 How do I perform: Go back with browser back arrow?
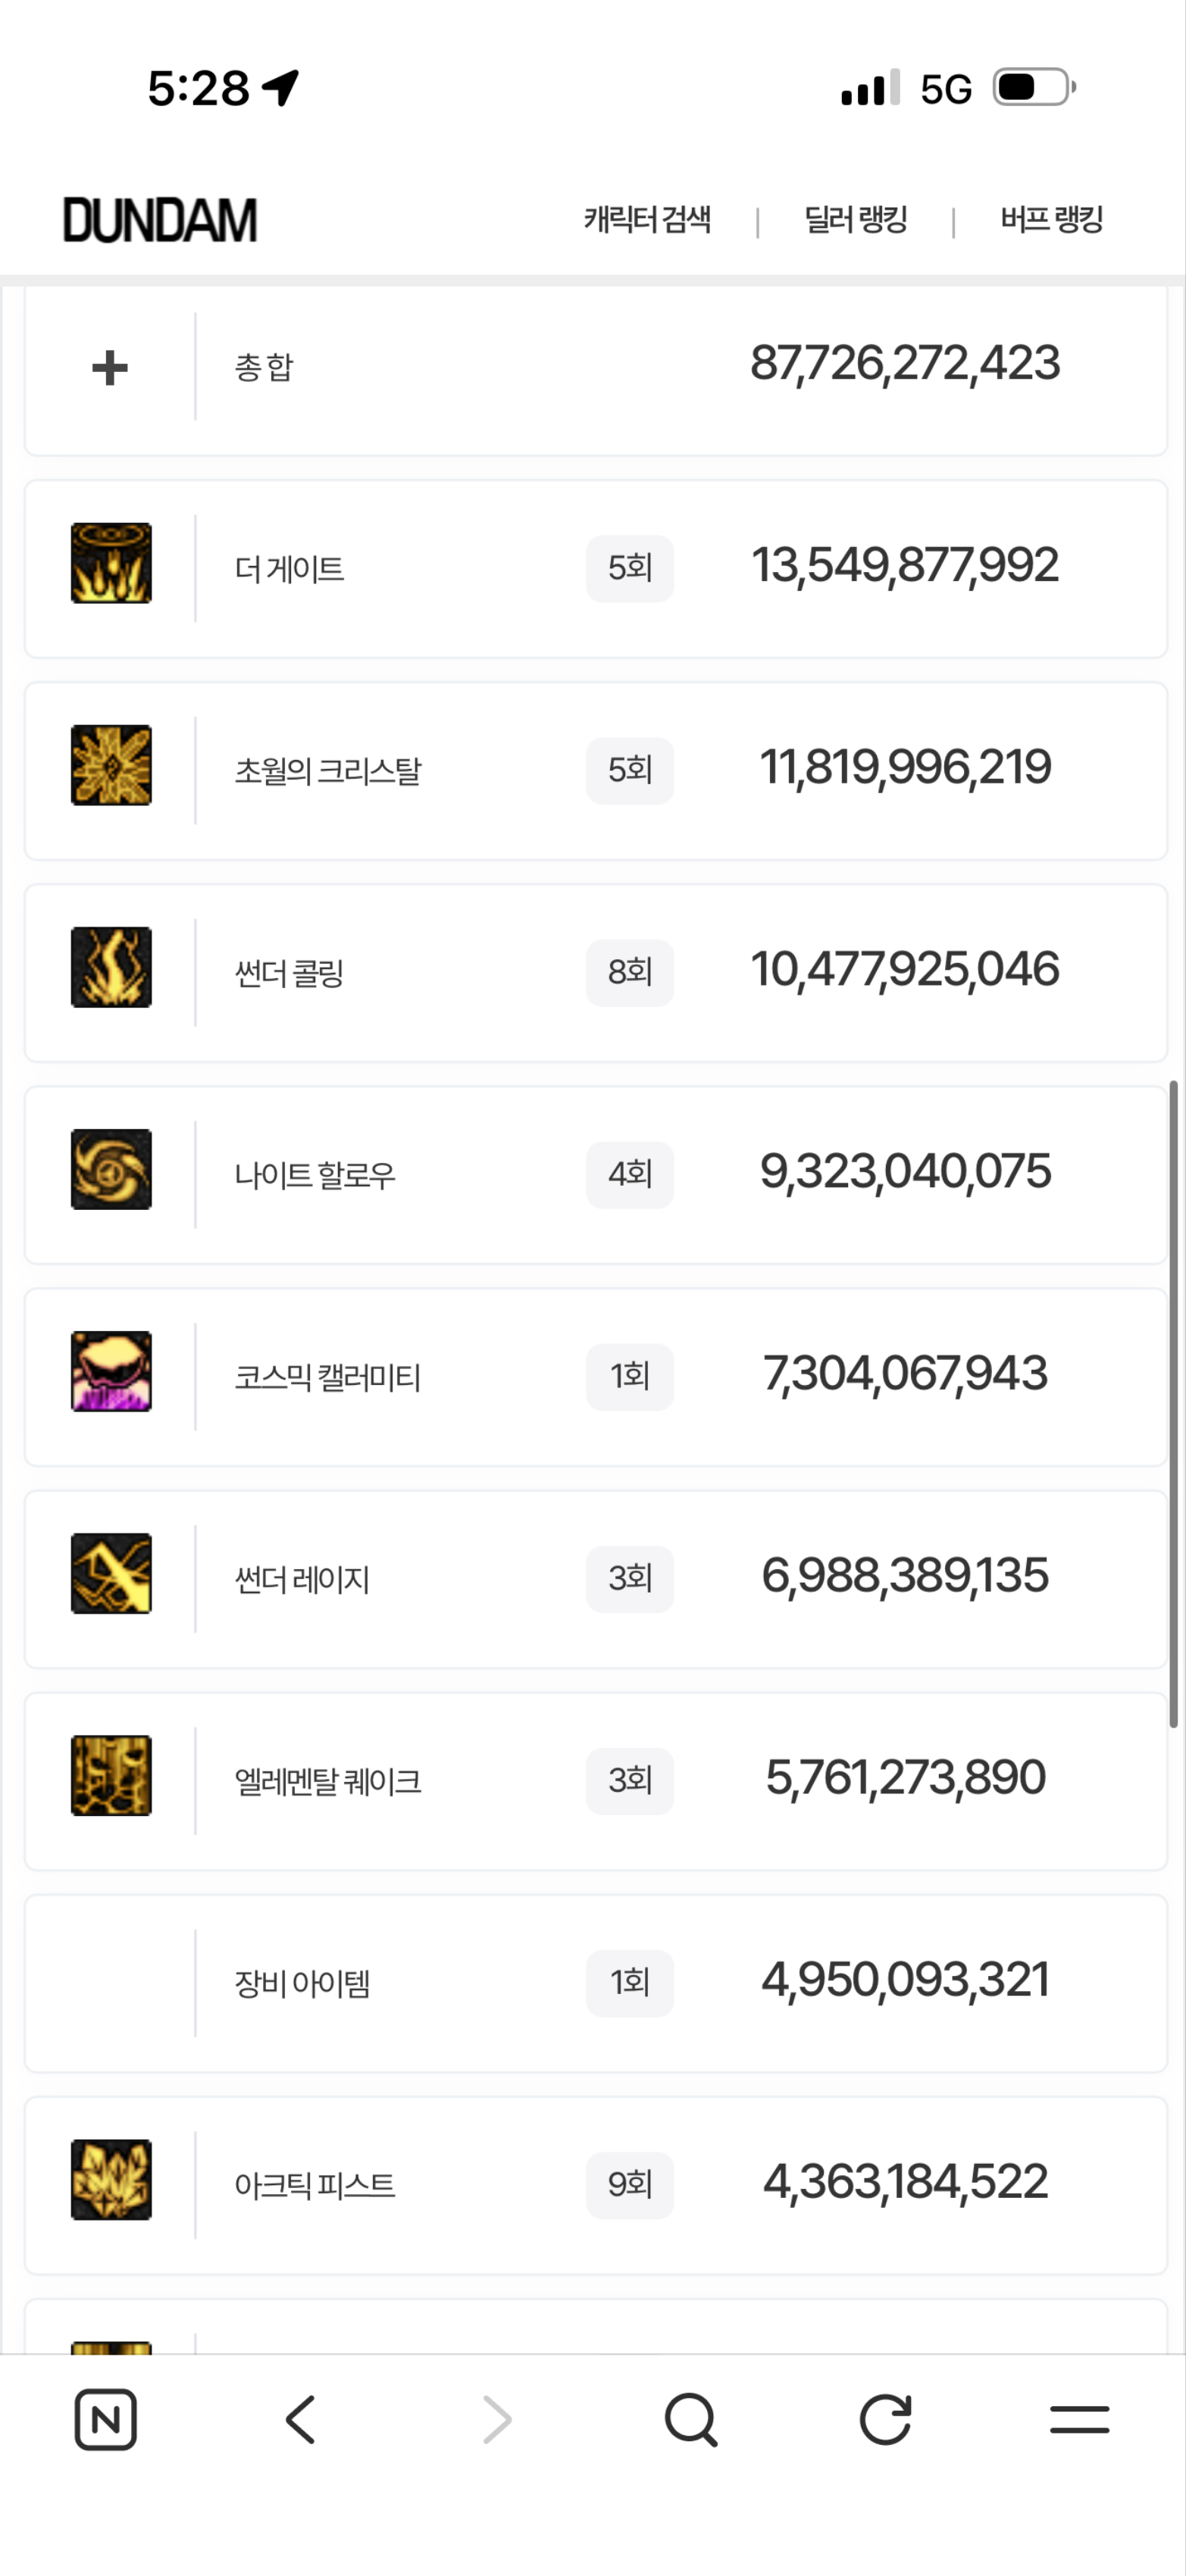(300, 2419)
